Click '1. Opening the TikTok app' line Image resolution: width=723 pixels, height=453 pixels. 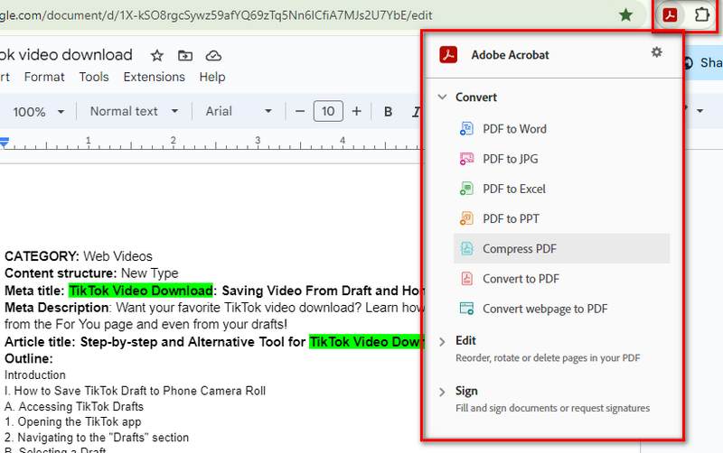pos(73,421)
